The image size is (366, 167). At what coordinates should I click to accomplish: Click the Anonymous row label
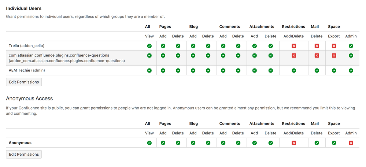click(x=20, y=143)
